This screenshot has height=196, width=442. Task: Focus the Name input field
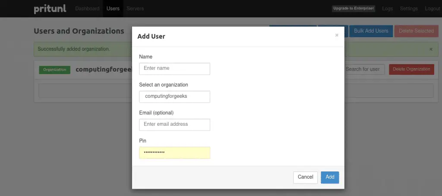174,68
